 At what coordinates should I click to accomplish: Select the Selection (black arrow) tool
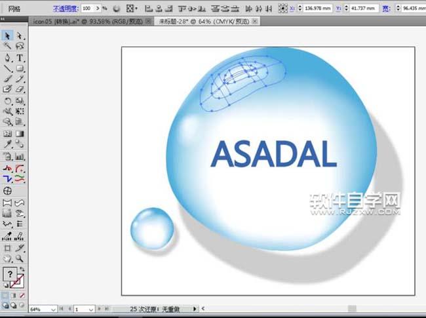pos(7,35)
